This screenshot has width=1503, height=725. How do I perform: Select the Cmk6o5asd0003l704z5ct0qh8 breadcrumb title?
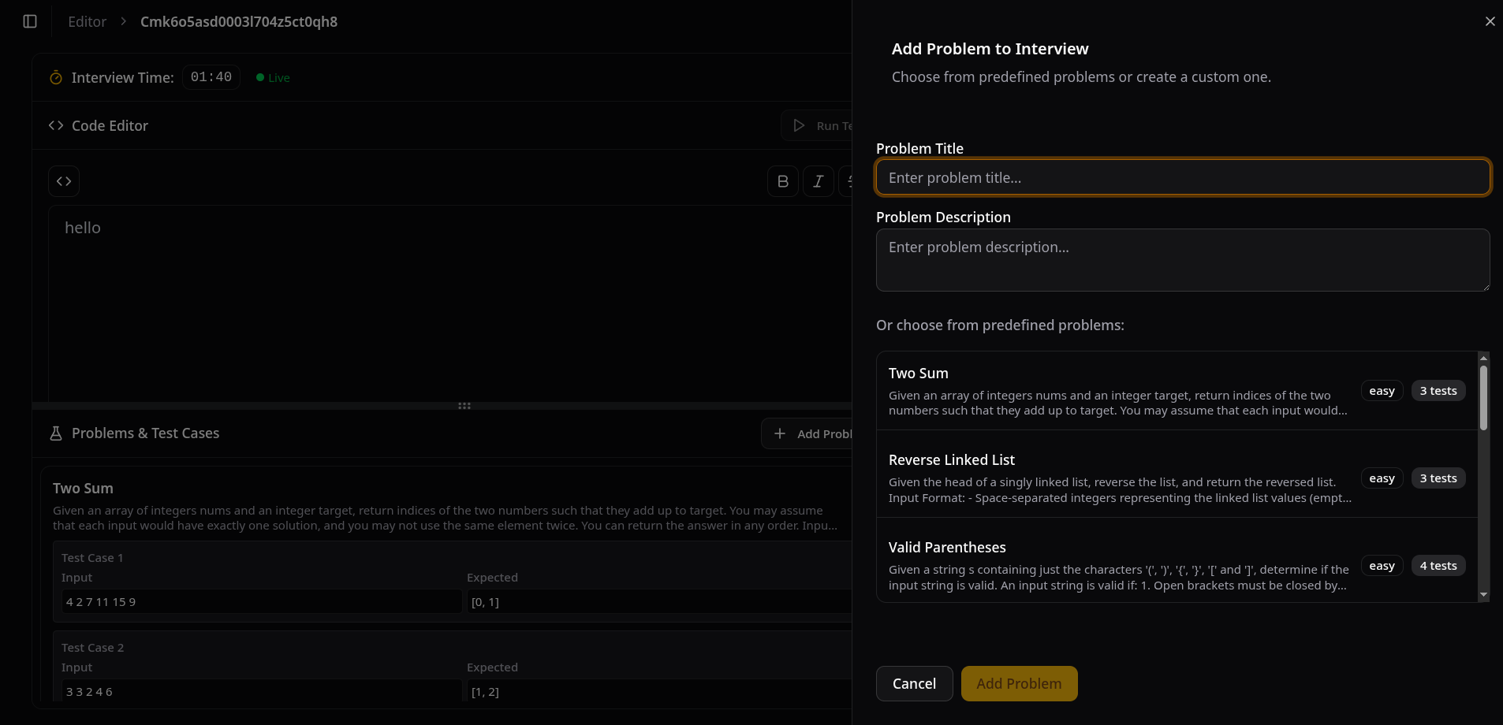tap(238, 21)
